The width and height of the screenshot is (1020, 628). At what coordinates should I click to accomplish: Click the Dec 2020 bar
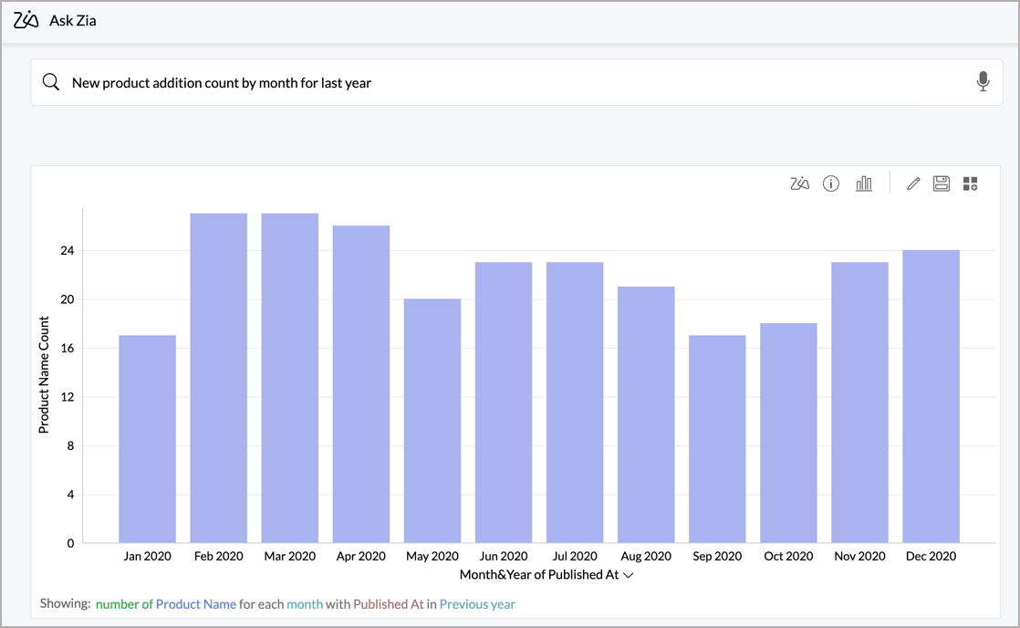click(x=931, y=396)
